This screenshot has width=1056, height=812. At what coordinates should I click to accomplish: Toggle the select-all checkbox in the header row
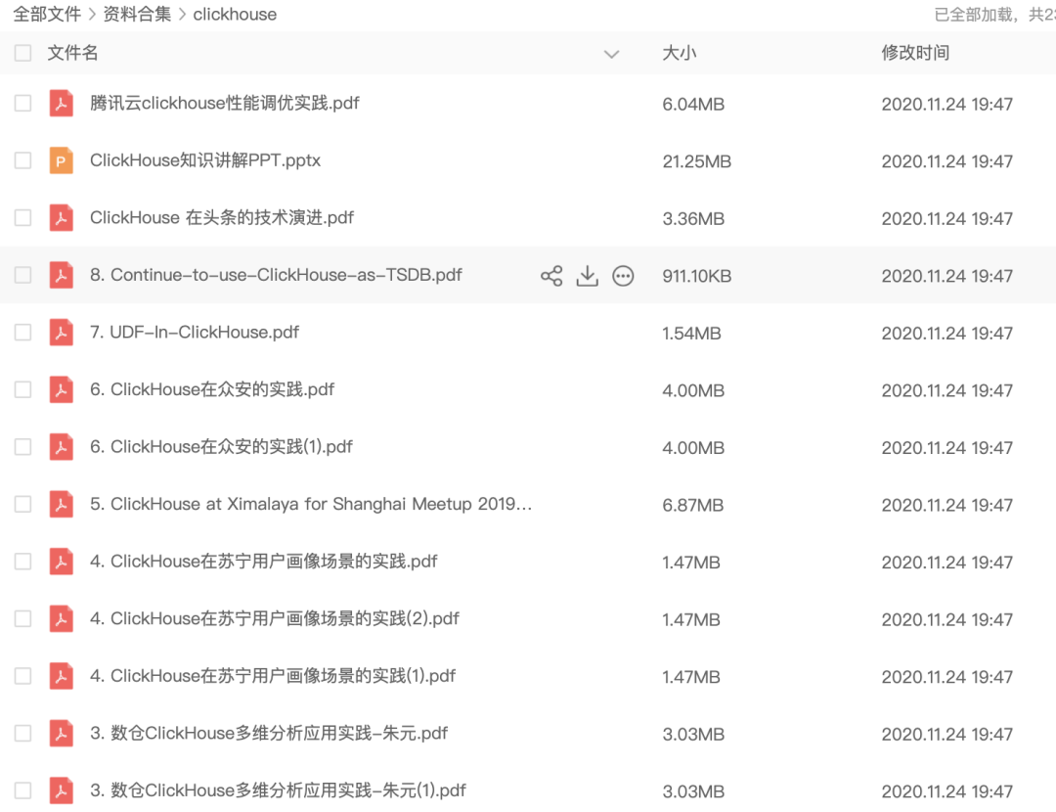[22, 53]
